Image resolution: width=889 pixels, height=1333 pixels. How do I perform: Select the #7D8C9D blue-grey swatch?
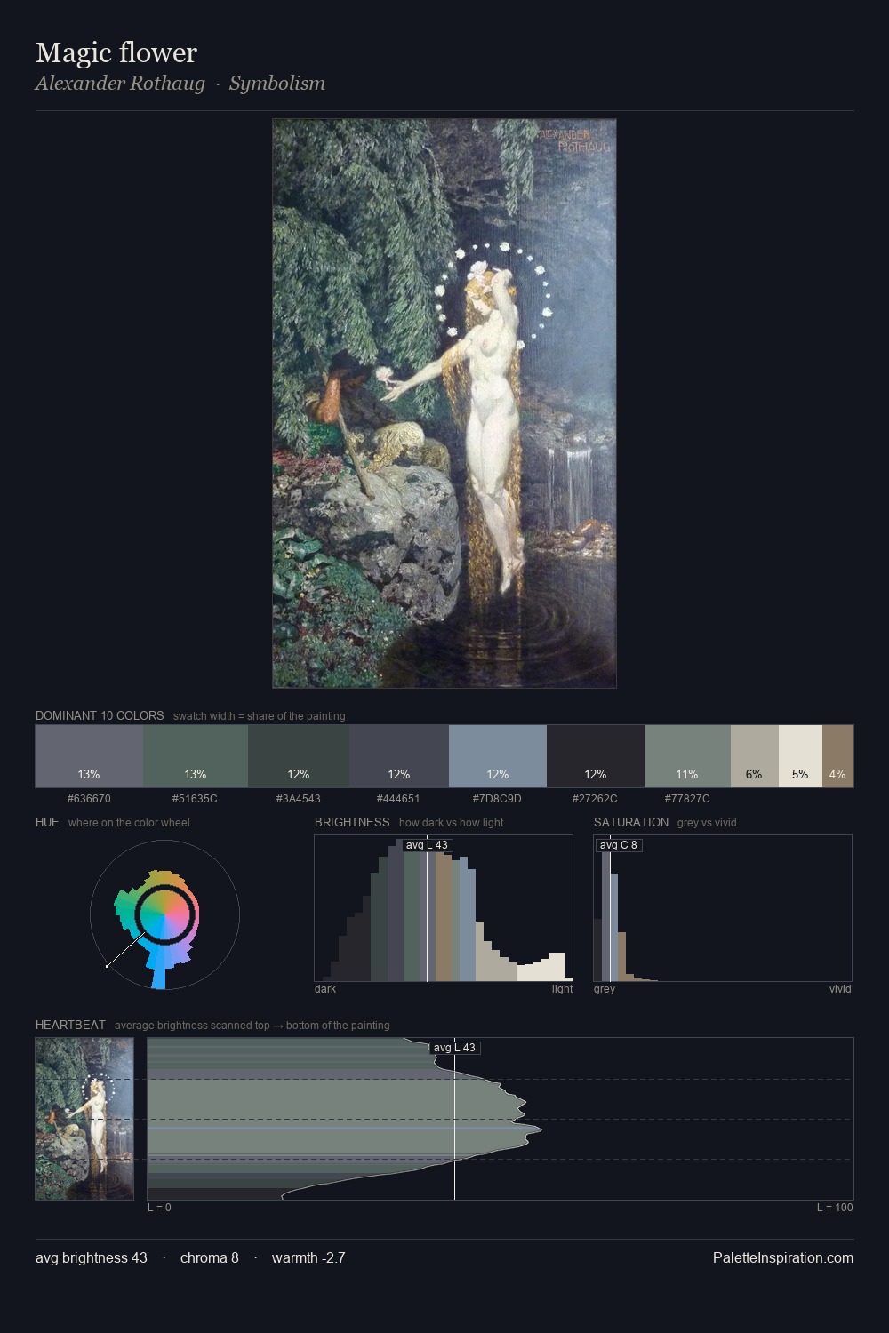coord(498,756)
